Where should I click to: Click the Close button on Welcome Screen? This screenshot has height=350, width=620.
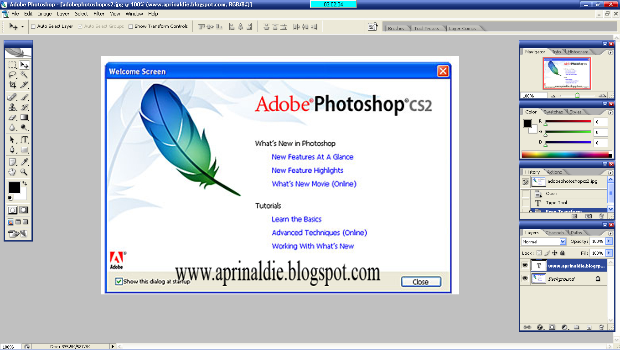(420, 282)
